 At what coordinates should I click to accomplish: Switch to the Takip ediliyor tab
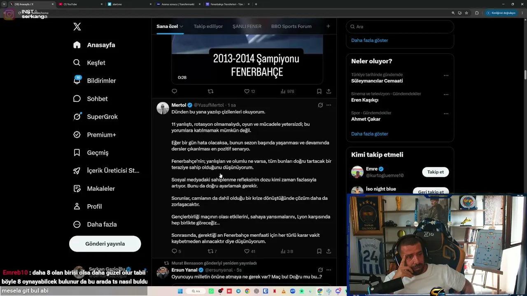pyautogui.click(x=208, y=26)
